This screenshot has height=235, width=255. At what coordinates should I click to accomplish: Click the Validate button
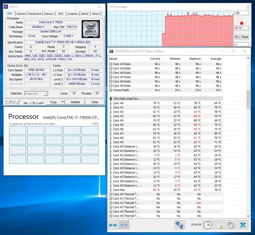point(75,102)
